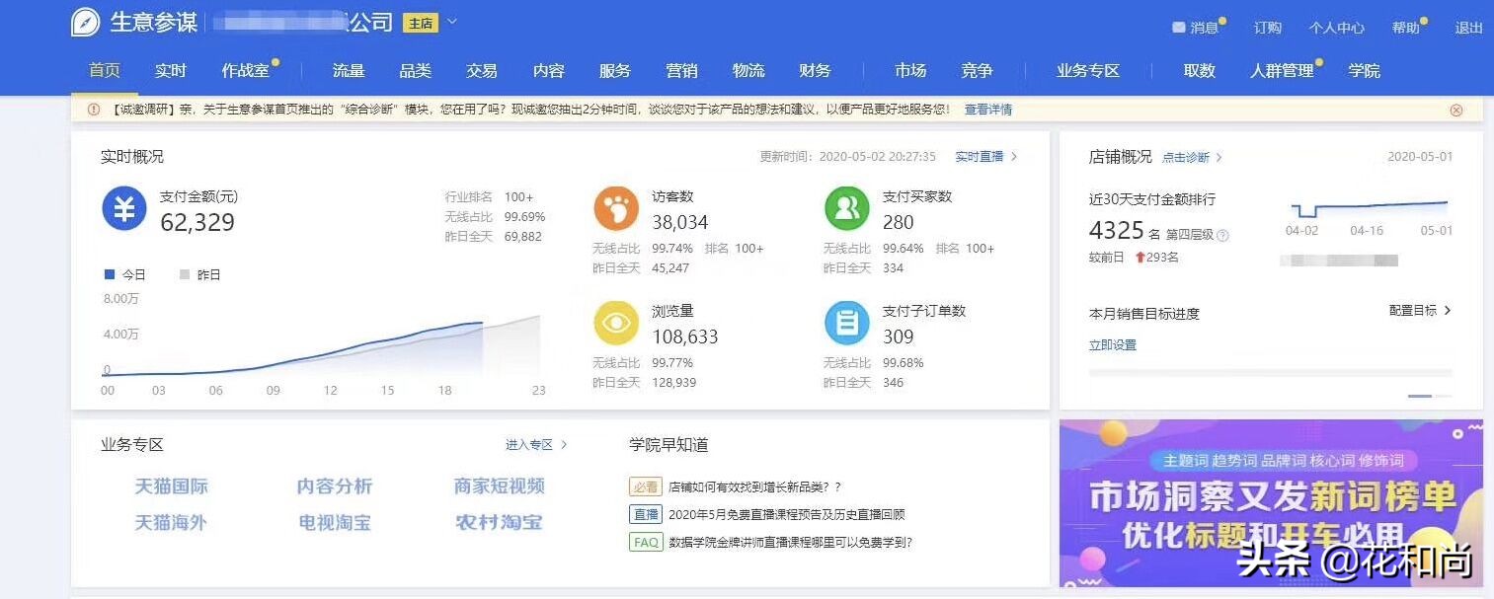The height and width of the screenshot is (599, 1494).
Task: Open the 第四层级 question mark help icon
Action: tap(1221, 234)
